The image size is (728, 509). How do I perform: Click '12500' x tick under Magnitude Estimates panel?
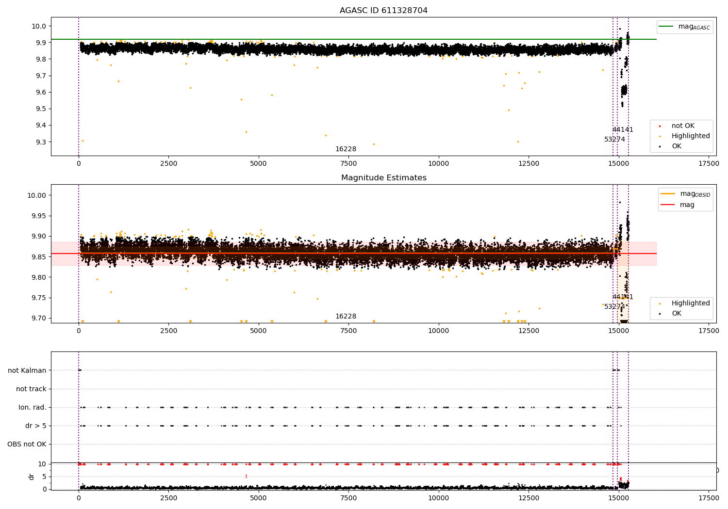click(529, 331)
